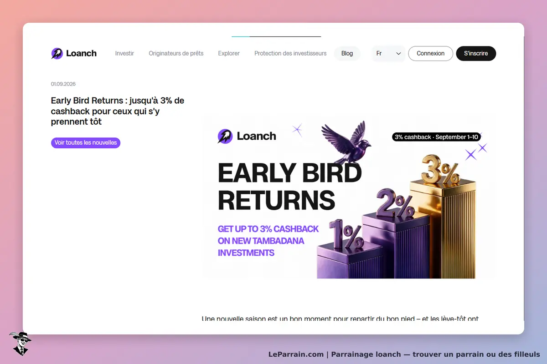Click Voir toutes les nouvelles button
The image size is (547, 364).
click(x=86, y=142)
